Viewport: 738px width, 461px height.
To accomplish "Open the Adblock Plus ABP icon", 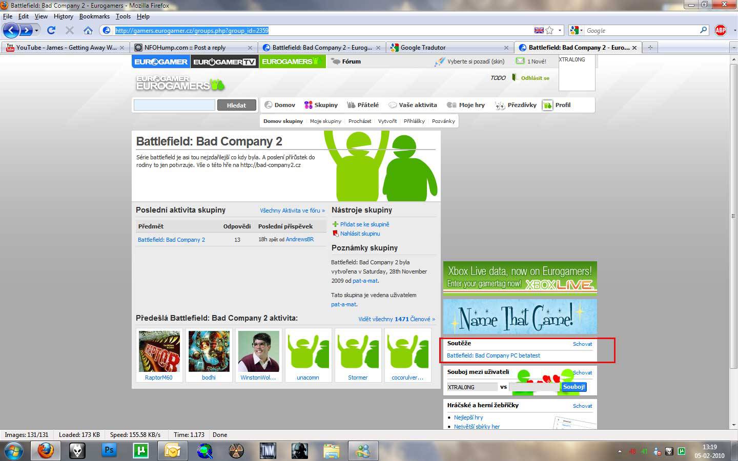I will tap(721, 30).
